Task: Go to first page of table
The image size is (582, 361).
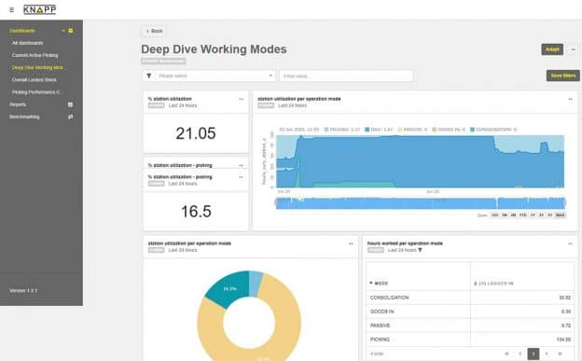Action: (x=506, y=354)
